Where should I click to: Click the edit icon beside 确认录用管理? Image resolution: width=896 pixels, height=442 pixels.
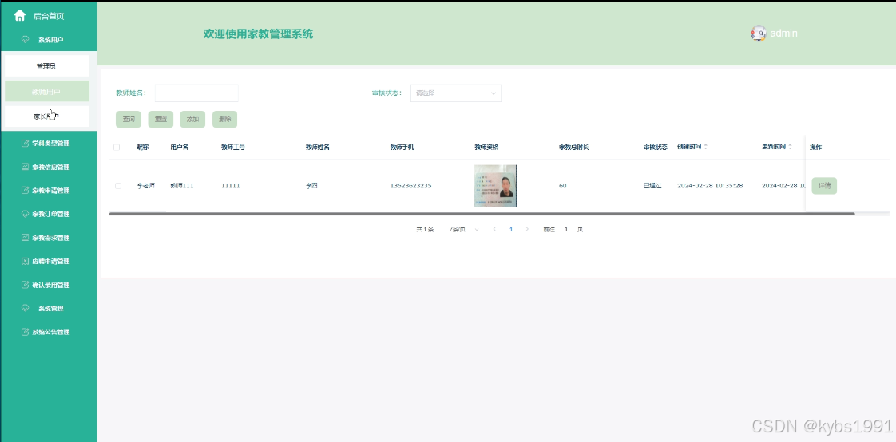25,284
